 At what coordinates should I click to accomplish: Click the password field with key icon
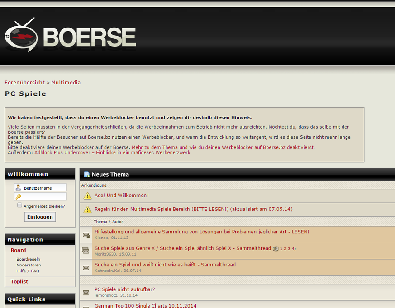coord(44,196)
